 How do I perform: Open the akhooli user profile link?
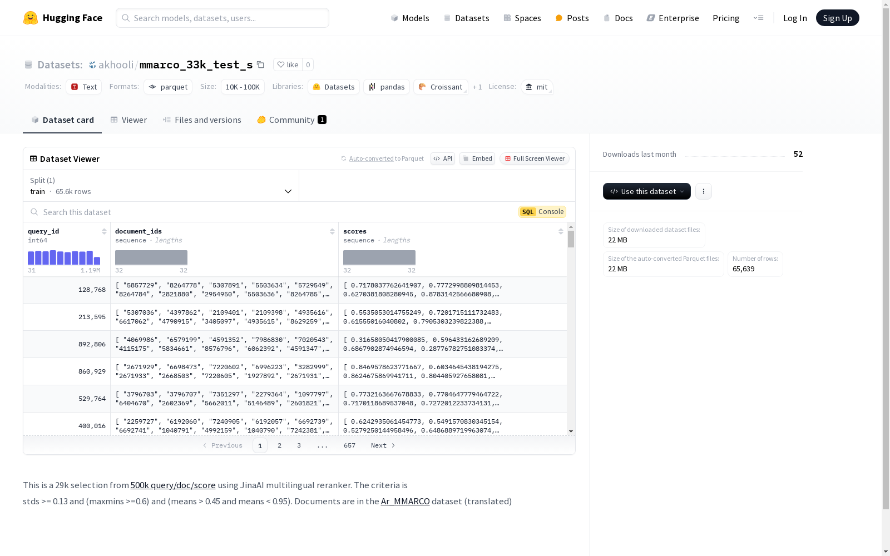[116, 64]
